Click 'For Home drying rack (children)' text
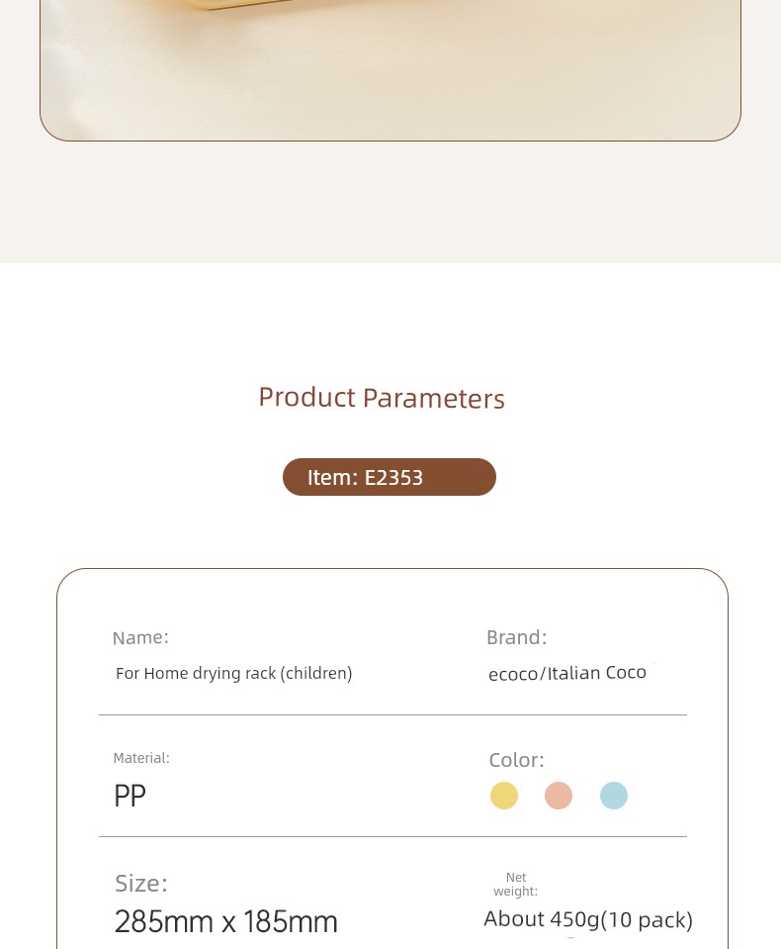This screenshot has width=781, height=949. point(234,674)
